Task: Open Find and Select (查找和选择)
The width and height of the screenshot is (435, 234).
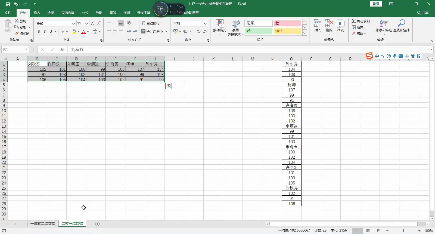Action: pos(401,27)
